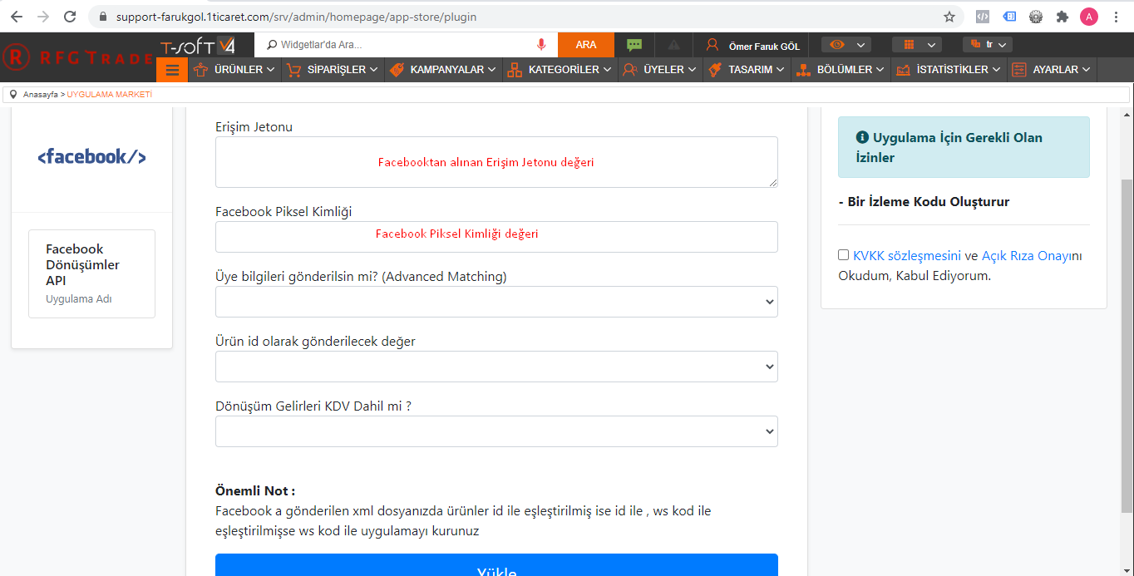Viewport: 1134px width, 576px height.
Task: Bookmark the page with the star icon
Action: pos(949,17)
